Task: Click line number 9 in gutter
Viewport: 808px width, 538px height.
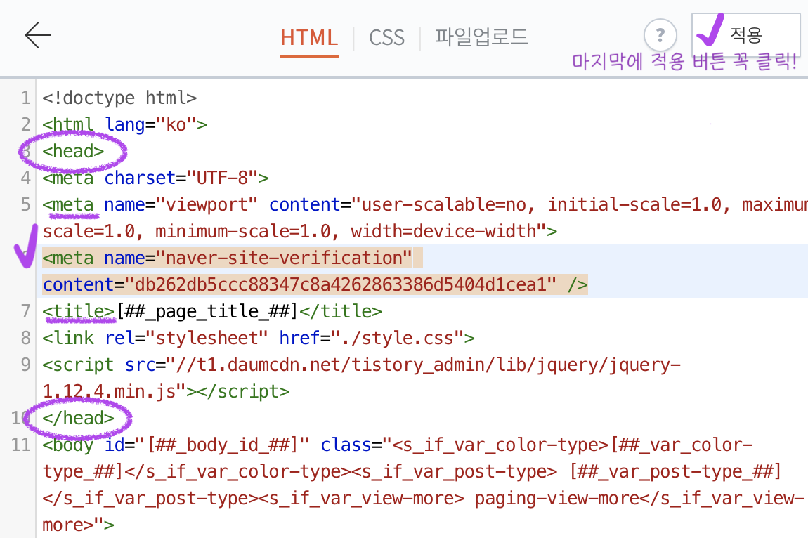Action: [x=26, y=365]
